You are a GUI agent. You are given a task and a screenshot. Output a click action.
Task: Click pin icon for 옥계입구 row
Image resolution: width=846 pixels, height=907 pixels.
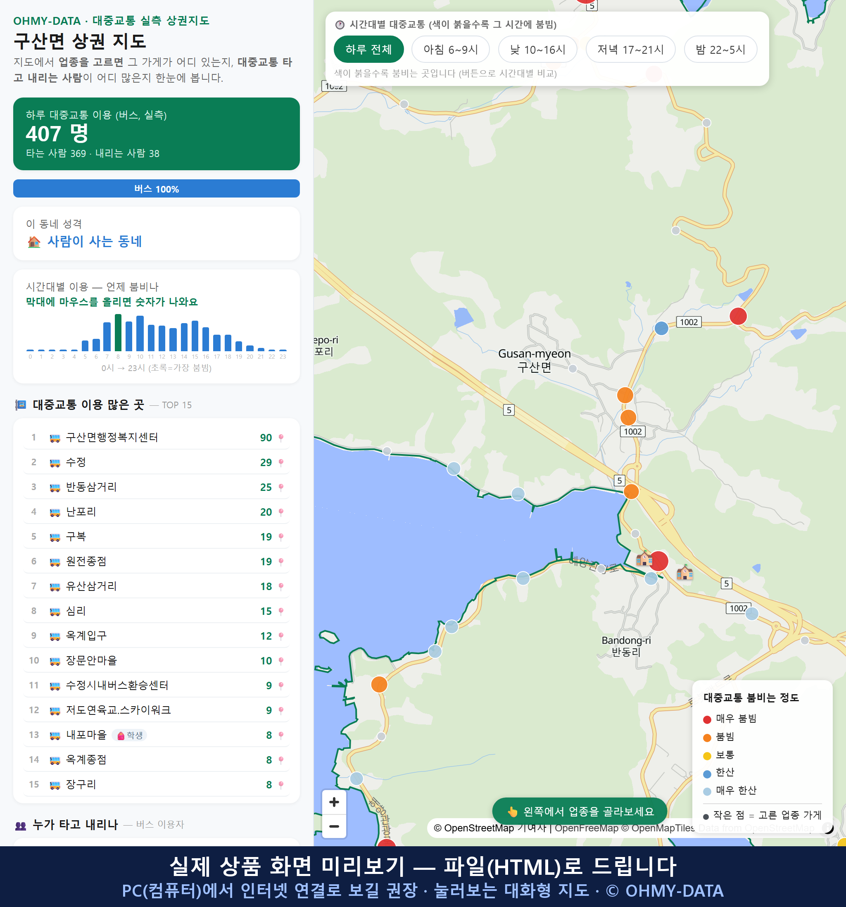(x=281, y=636)
